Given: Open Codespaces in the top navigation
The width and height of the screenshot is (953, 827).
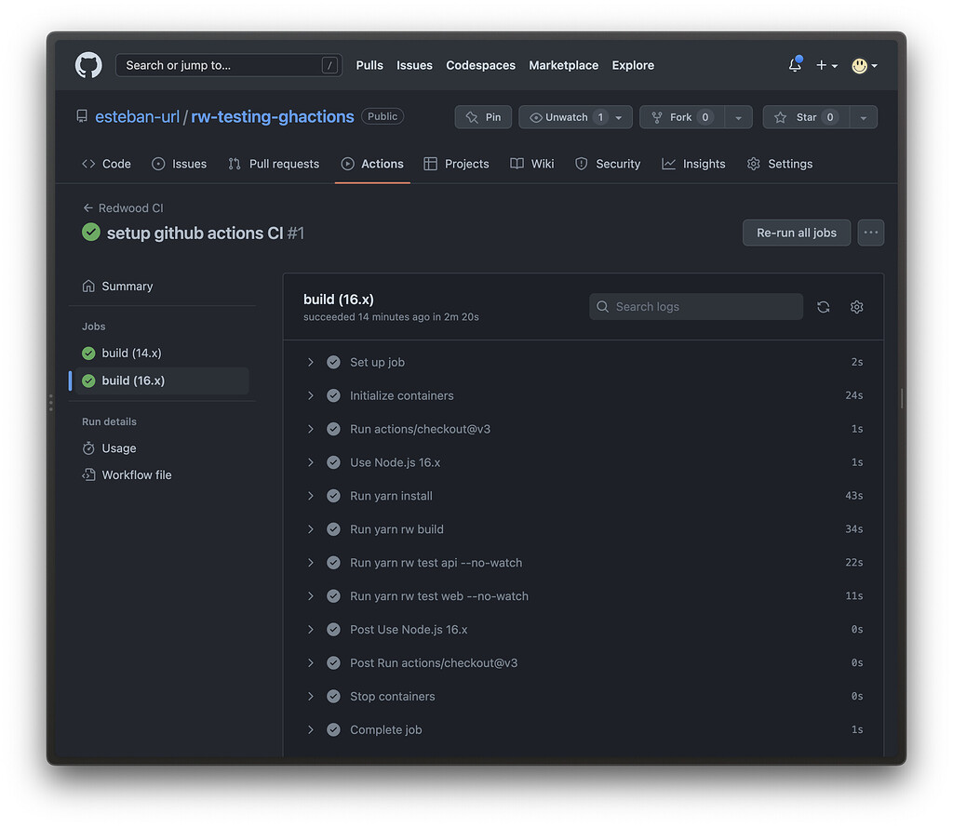Looking at the screenshot, I should click(x=481, y=65).
